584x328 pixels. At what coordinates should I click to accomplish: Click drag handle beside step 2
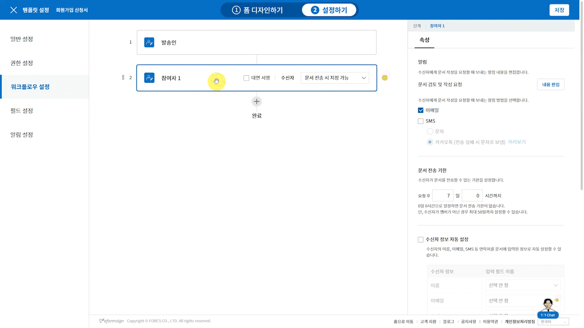tap(123, 78)
